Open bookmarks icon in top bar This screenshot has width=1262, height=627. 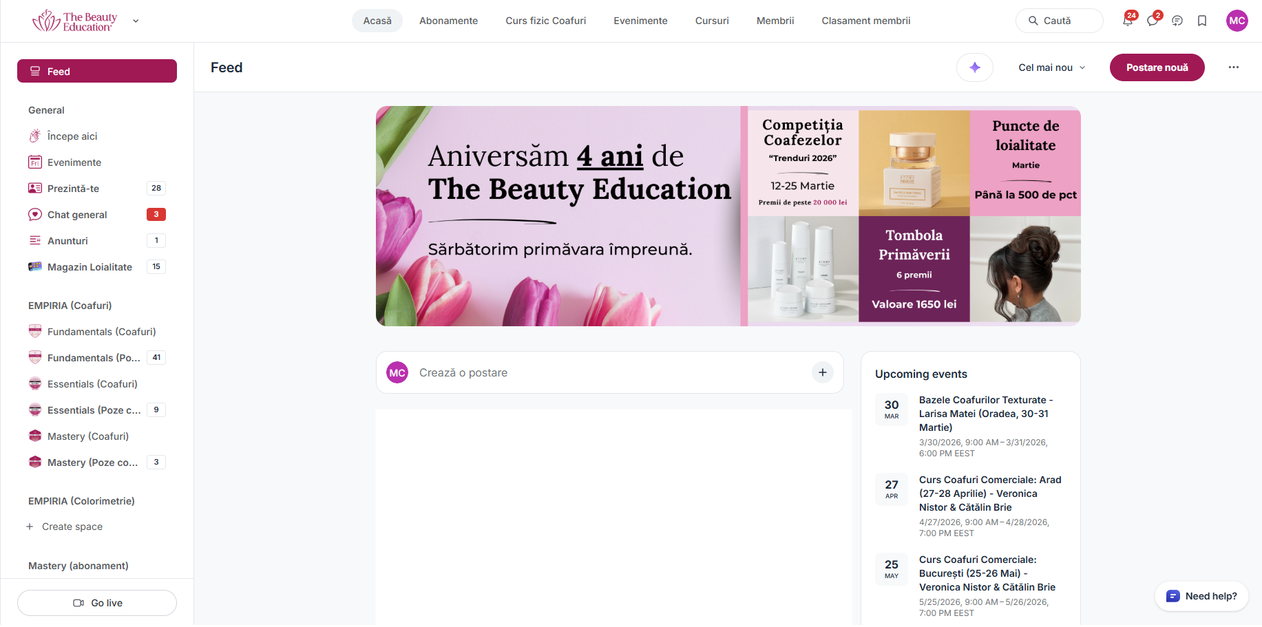coord(1202,21)
